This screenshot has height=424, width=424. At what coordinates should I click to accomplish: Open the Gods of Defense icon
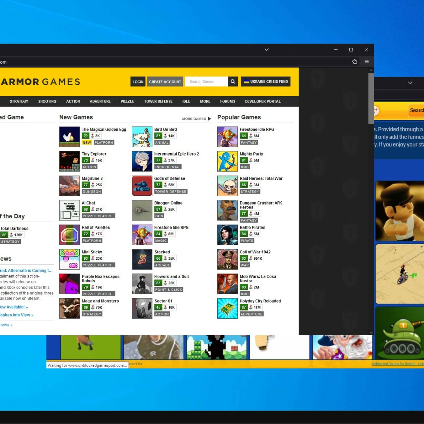(142, 185)
